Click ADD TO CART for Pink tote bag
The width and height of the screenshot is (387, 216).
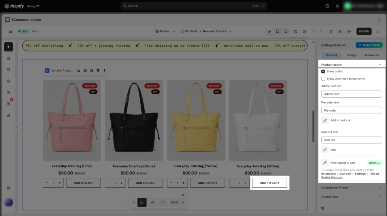tap(84, 183)
